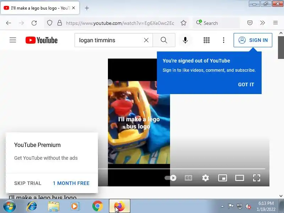This screenshot has width=284, height=213.
Task: Enter full screen video mode
Action: click(256, 178)
